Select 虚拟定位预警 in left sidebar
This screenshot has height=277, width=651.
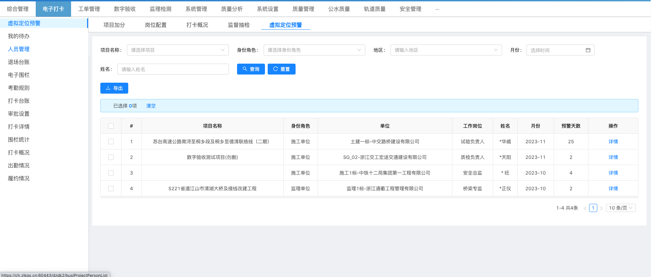point(44,23)
